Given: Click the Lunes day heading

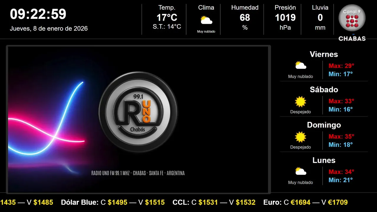Looking at the screenshot, I should (324, 160).
